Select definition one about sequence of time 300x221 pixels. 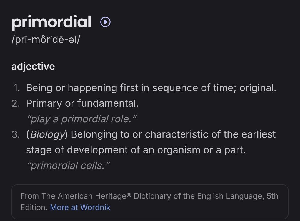coord(151,88)
